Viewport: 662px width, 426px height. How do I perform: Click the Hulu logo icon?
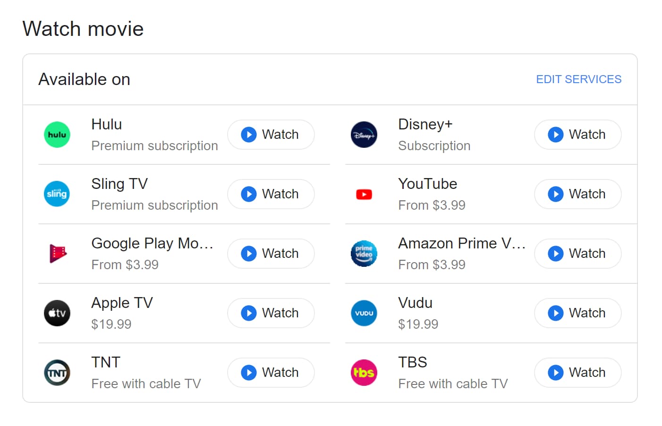(57, 135)
